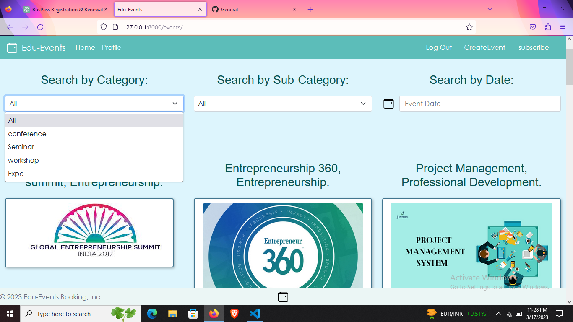Click the subscribe button
This screenshot has height=322, width=573.
[x=533, y=47]
